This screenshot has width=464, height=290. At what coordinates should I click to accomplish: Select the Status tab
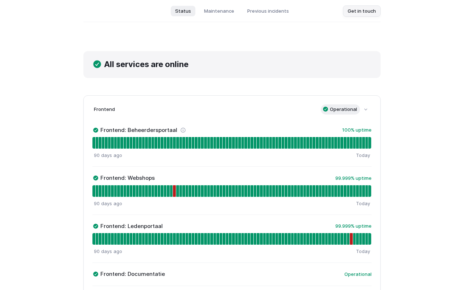(x=183, y=11)
